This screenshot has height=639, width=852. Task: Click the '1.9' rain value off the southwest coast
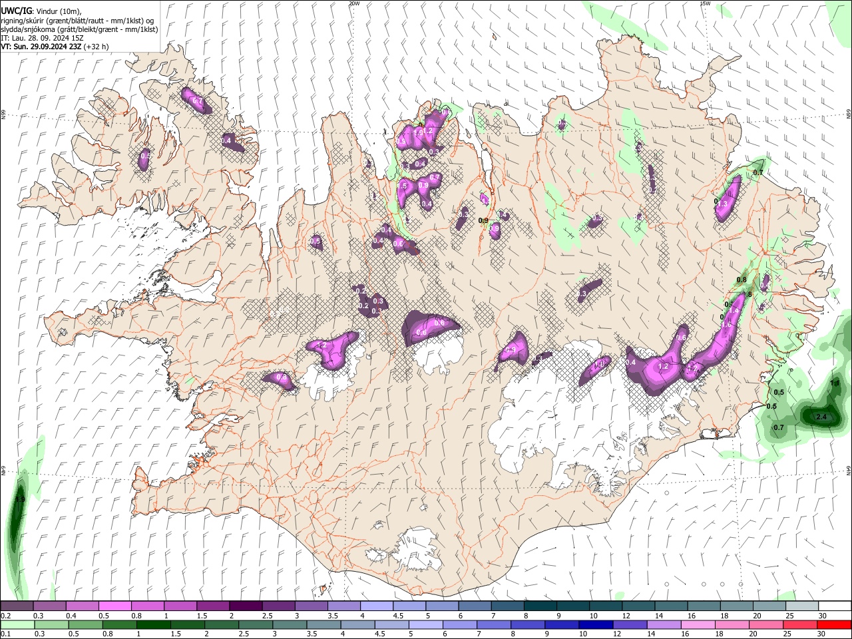pyautogui.click(x=19, y=499)
